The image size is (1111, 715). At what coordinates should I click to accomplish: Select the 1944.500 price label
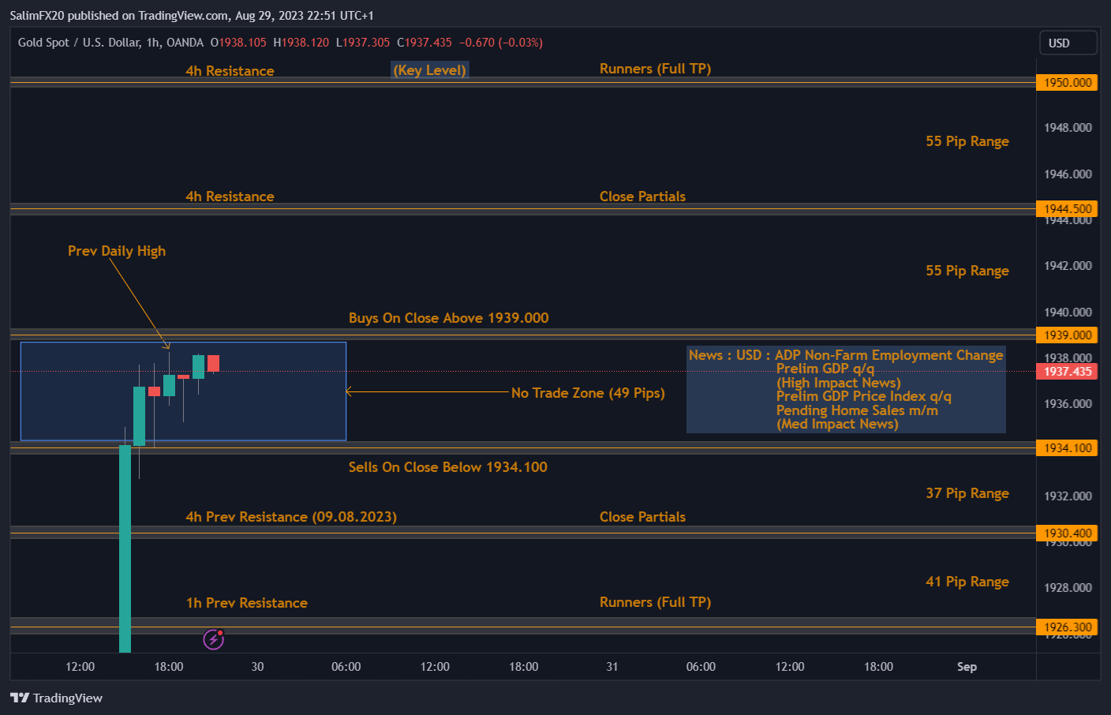pos(1067,208)
